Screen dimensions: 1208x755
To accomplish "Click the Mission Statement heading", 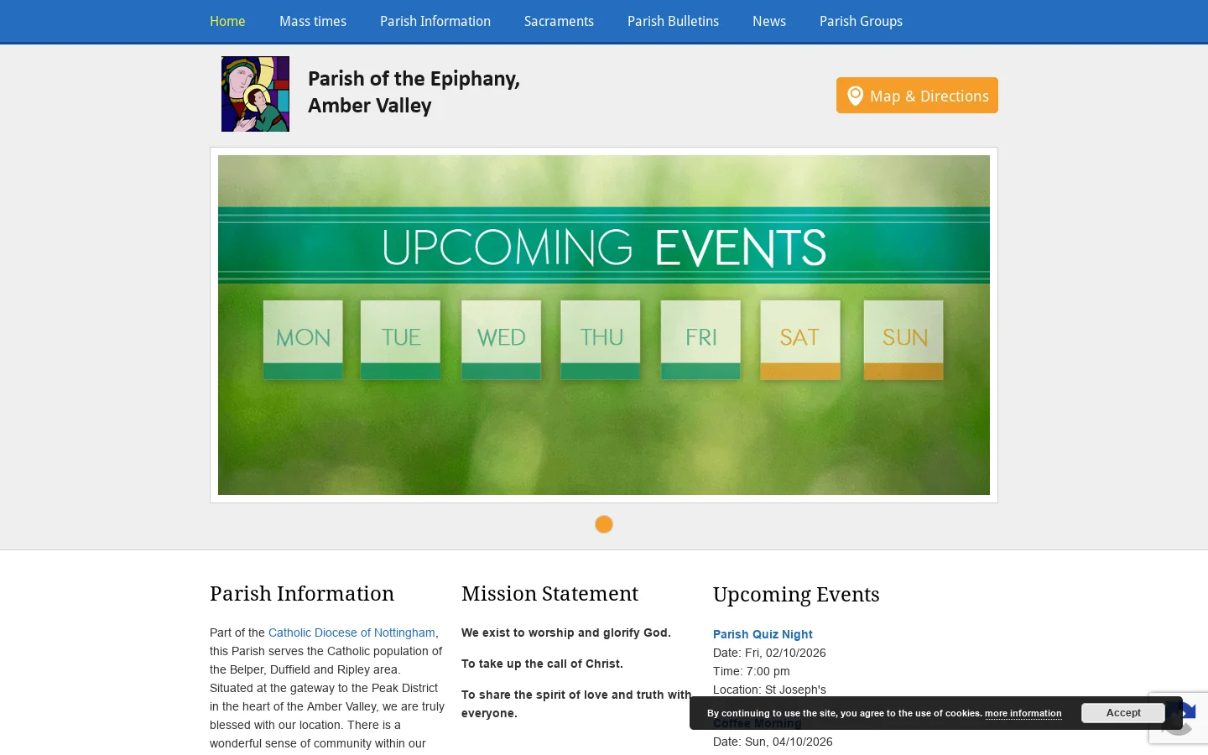I will pos(549,594).
